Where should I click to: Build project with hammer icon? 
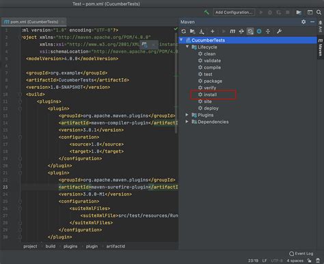coord(206,12)
